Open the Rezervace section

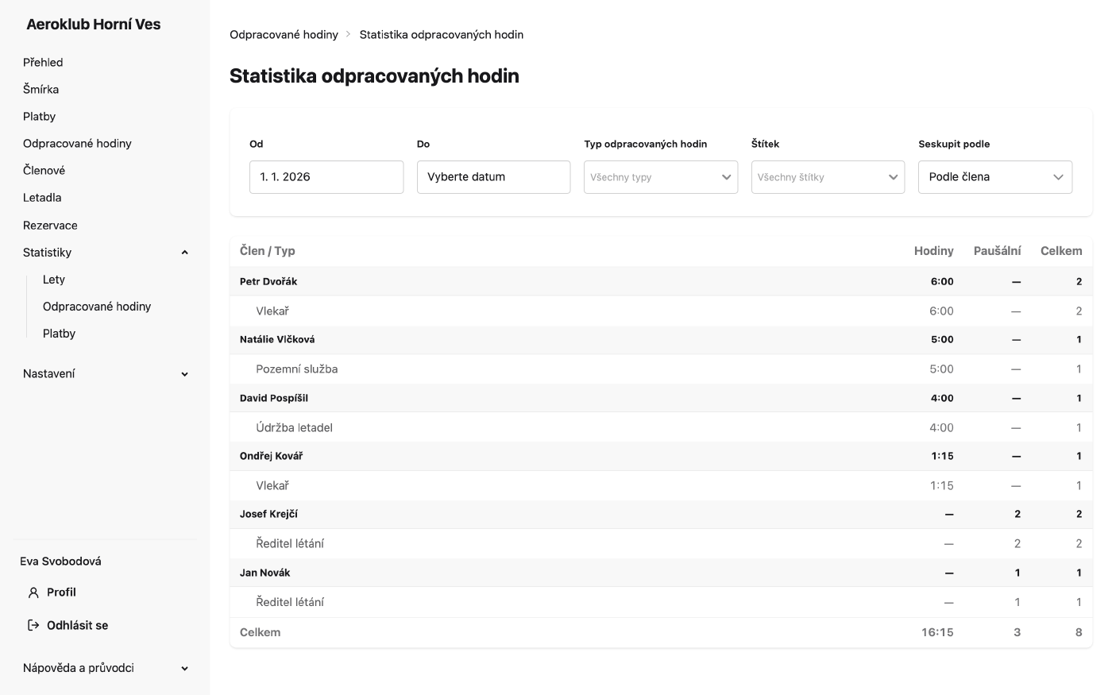[50, 226]
